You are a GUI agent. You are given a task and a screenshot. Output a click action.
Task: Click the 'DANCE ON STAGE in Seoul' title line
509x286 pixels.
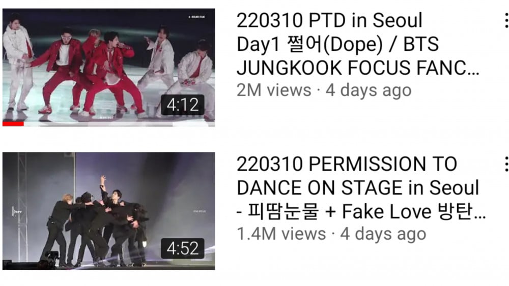(x=358, y=188)
